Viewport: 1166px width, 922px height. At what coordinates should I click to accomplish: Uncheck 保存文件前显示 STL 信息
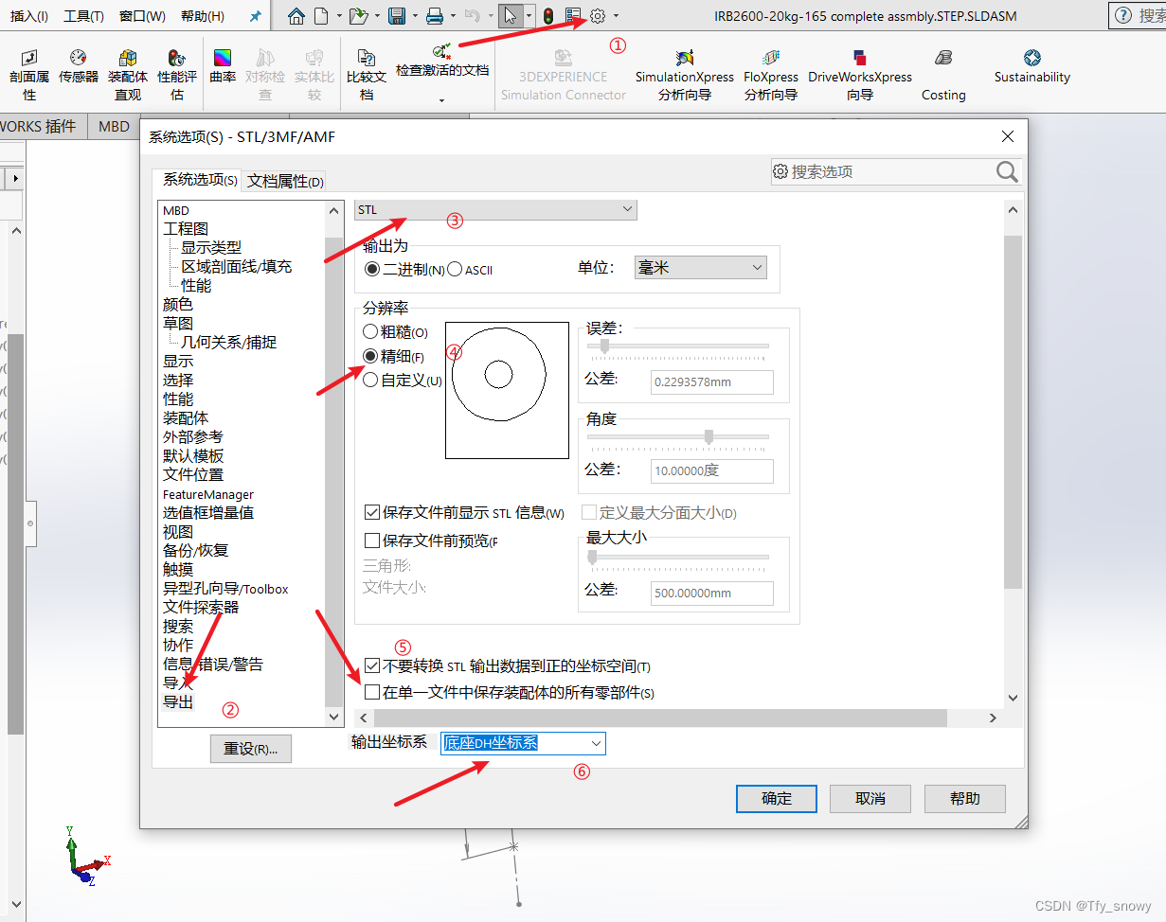pyautogui.click(x=372, y=513)
